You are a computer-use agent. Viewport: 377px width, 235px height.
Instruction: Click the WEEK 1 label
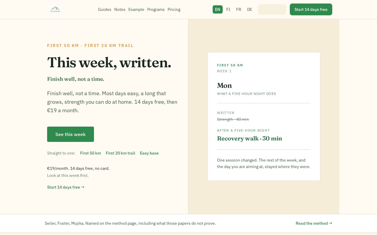coord(224,71)
